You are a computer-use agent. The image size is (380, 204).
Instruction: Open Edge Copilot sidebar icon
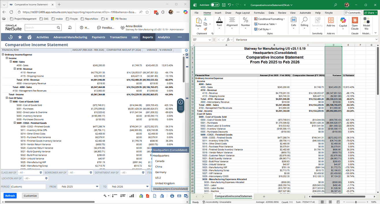point(185,12)
